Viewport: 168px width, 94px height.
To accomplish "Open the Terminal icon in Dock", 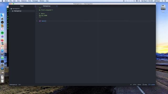I will coord(2,61).
